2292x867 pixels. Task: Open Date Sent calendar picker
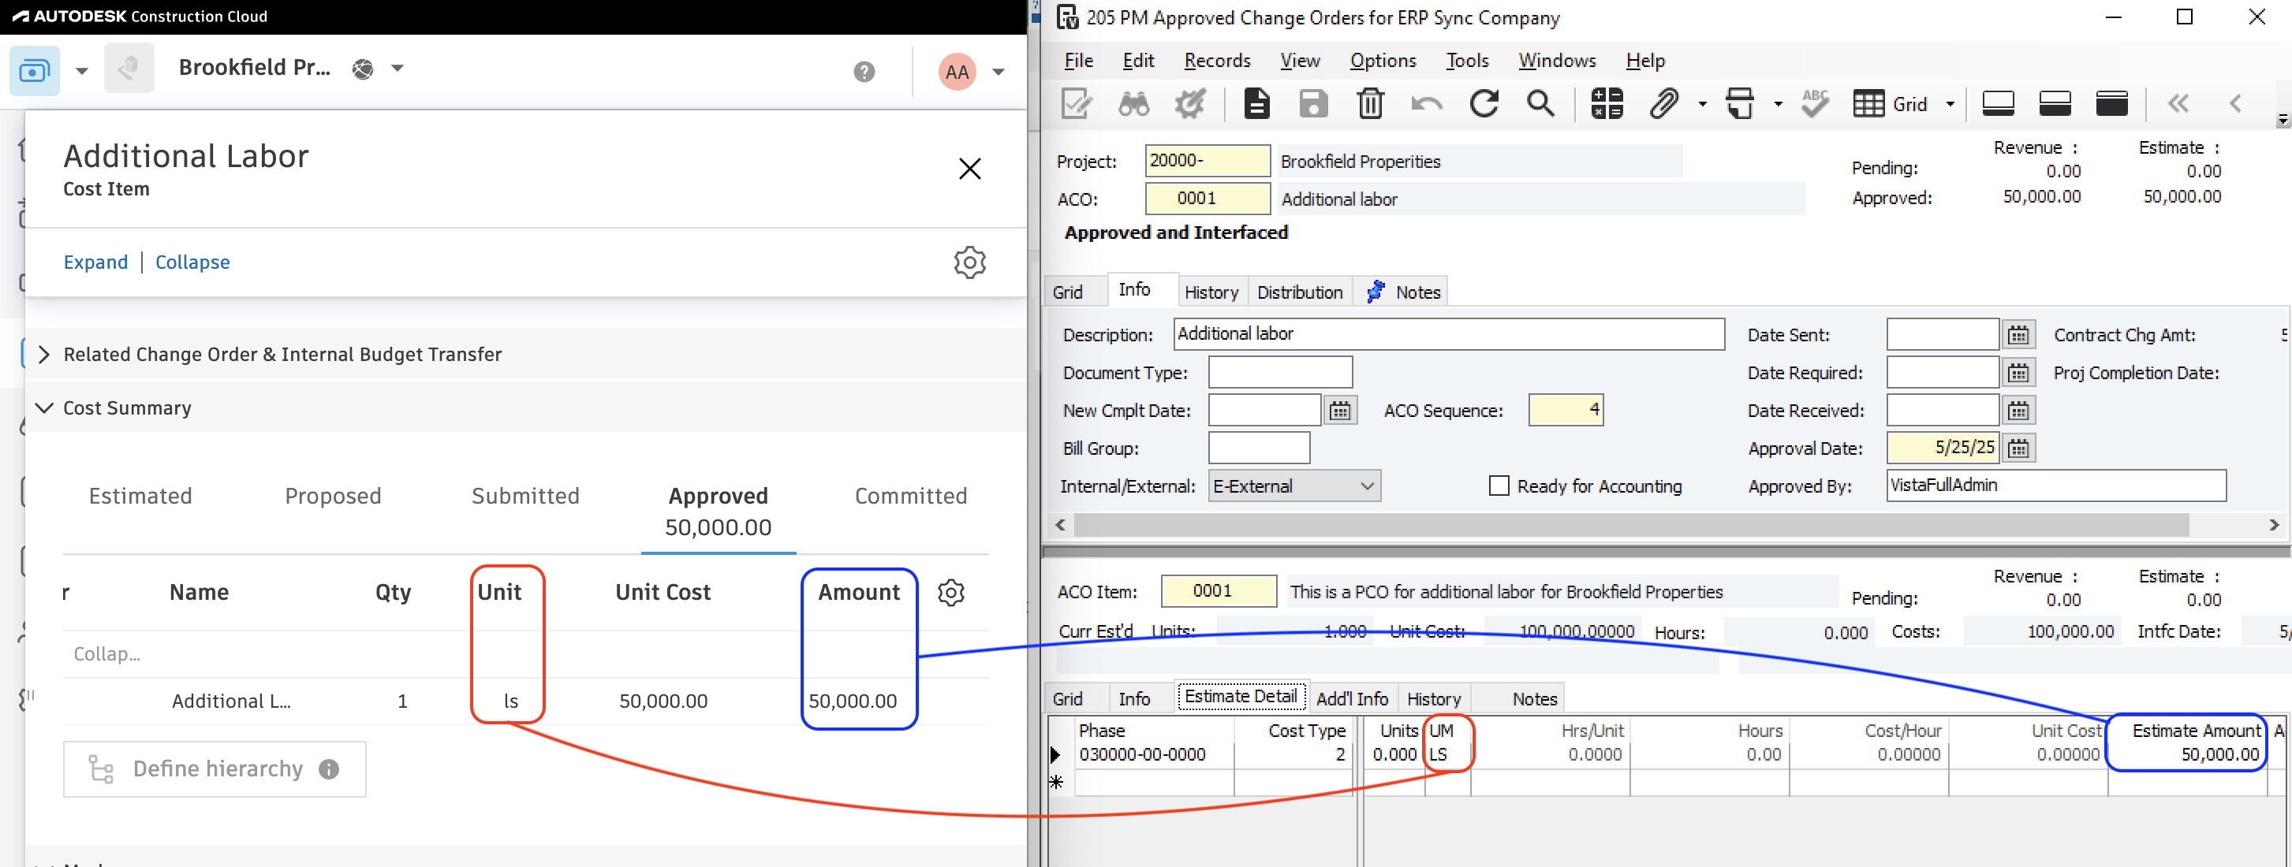(x=2018, y=335)
